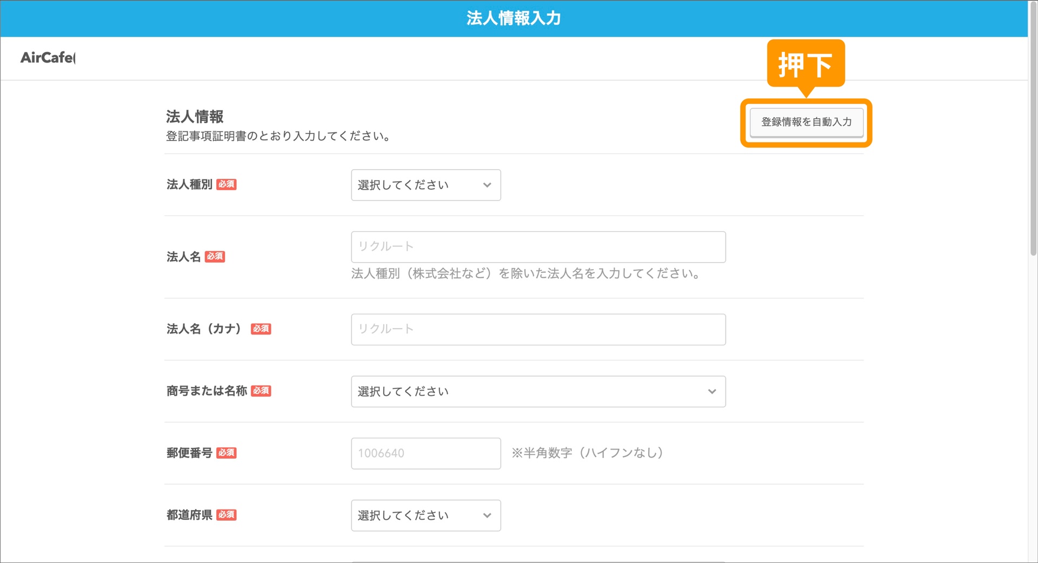The image size is (1038, 563).
Task: Click the orange 押下 callout bubble
Action: pos(805,64)
